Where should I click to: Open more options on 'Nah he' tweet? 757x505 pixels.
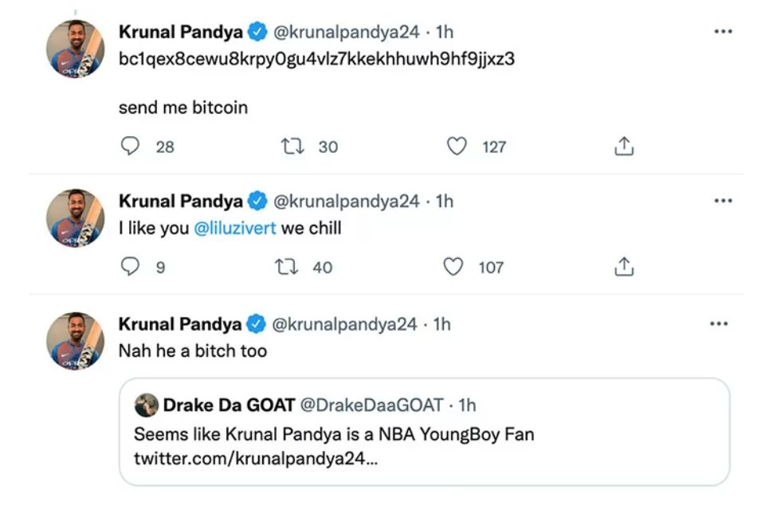719,324
